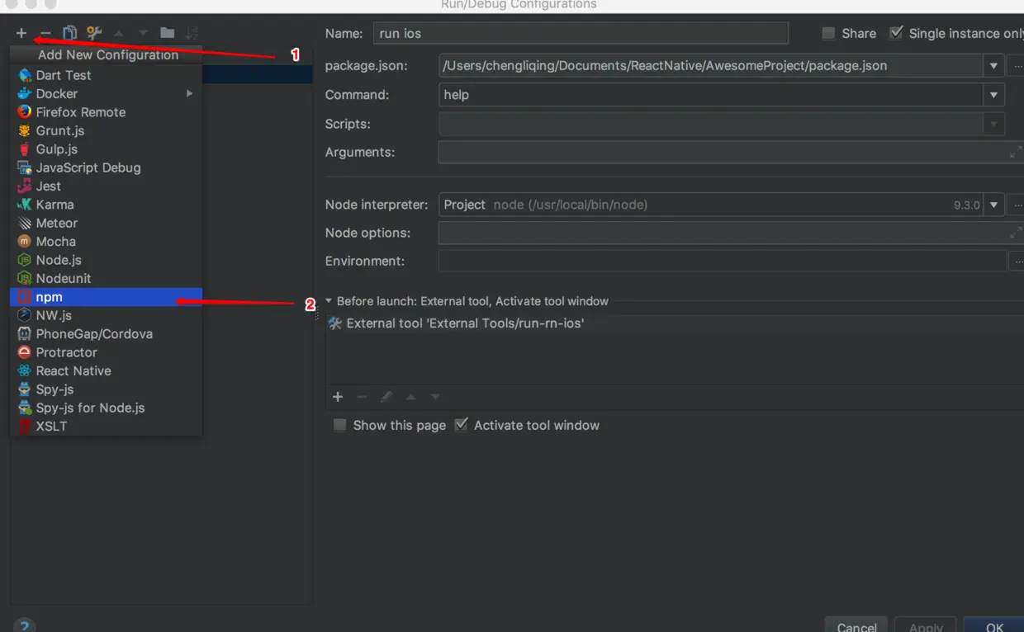Select Grunt.js configuration type
This screenshot has width=1024, height=632.
[x=106, y=130]
